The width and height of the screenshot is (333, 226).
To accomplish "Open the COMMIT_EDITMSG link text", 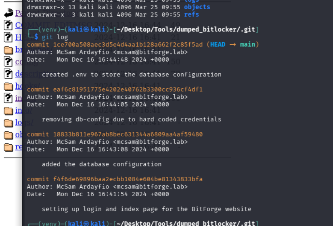I will pos(19,25).
